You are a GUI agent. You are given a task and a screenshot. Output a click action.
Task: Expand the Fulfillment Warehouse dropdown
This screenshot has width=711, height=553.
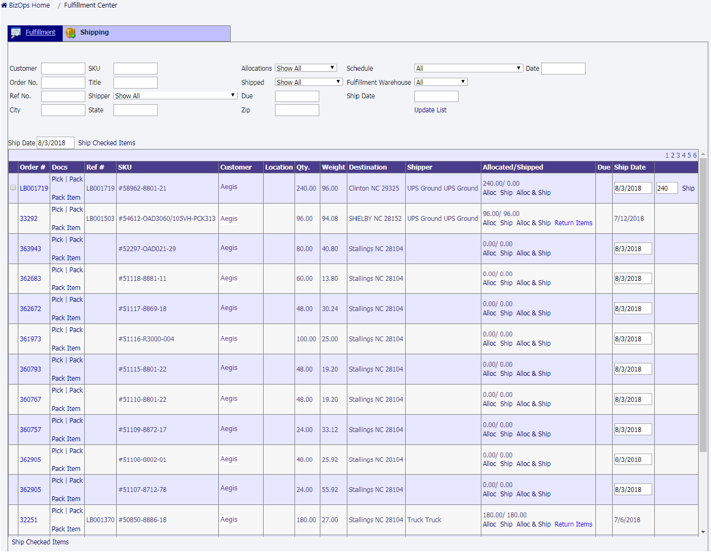tap(440, 82)
